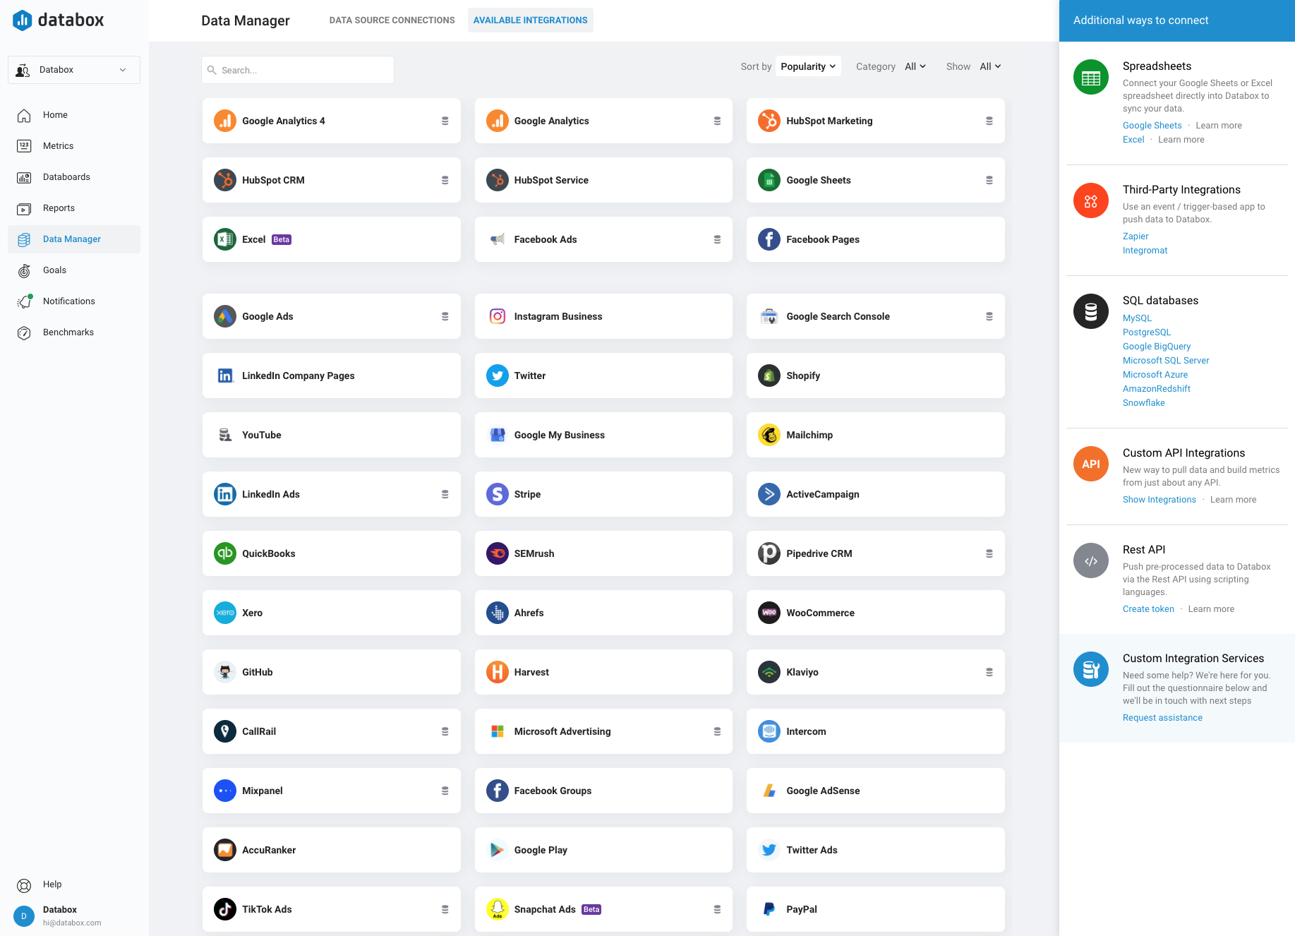Screen dimensions: 1295x936
Task: Click the Shopify bag icon
Action: 769,376
